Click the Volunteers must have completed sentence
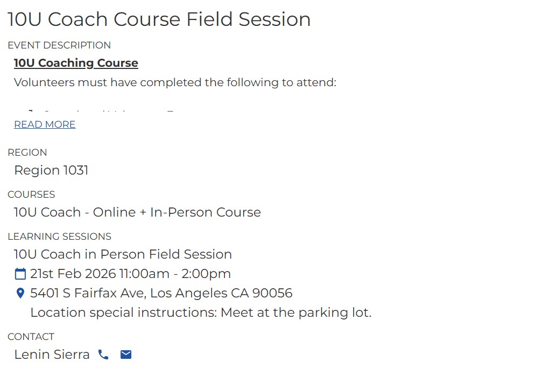The image size is (551, 375). 175,82
